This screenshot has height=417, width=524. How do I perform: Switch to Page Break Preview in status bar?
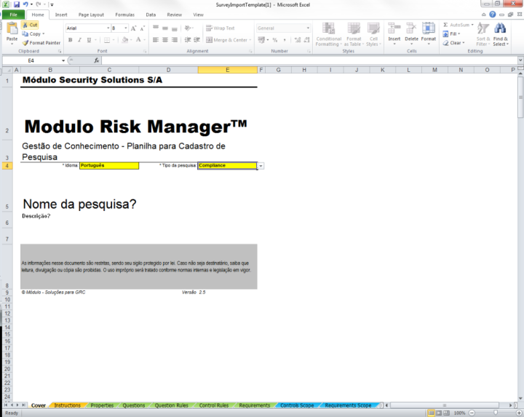click(446, 413)
